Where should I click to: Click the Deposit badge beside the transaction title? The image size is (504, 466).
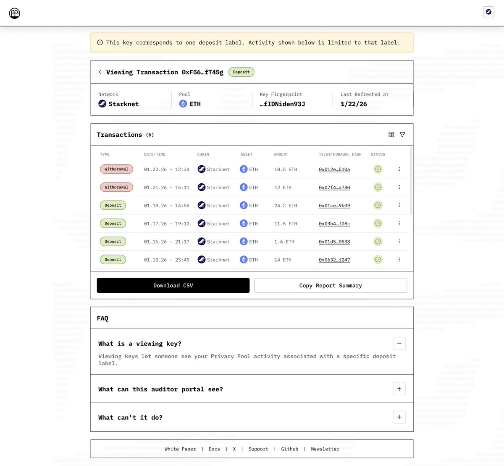pos(241,72)
